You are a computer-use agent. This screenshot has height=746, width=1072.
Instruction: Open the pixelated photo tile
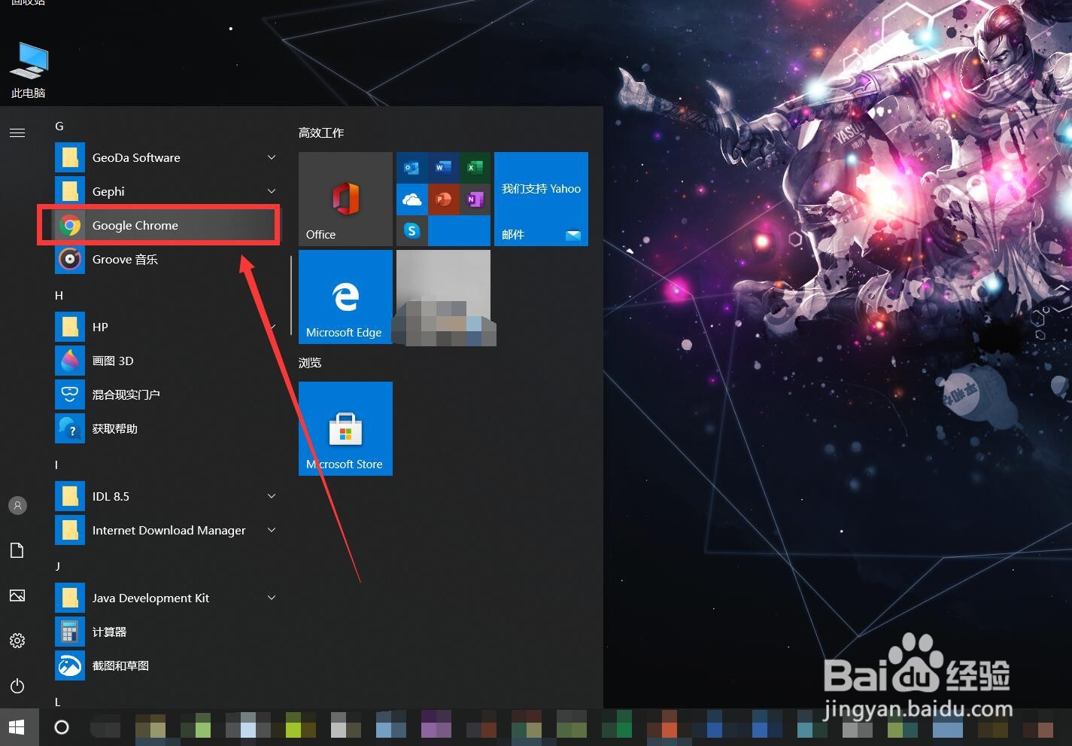click(443, 297)
